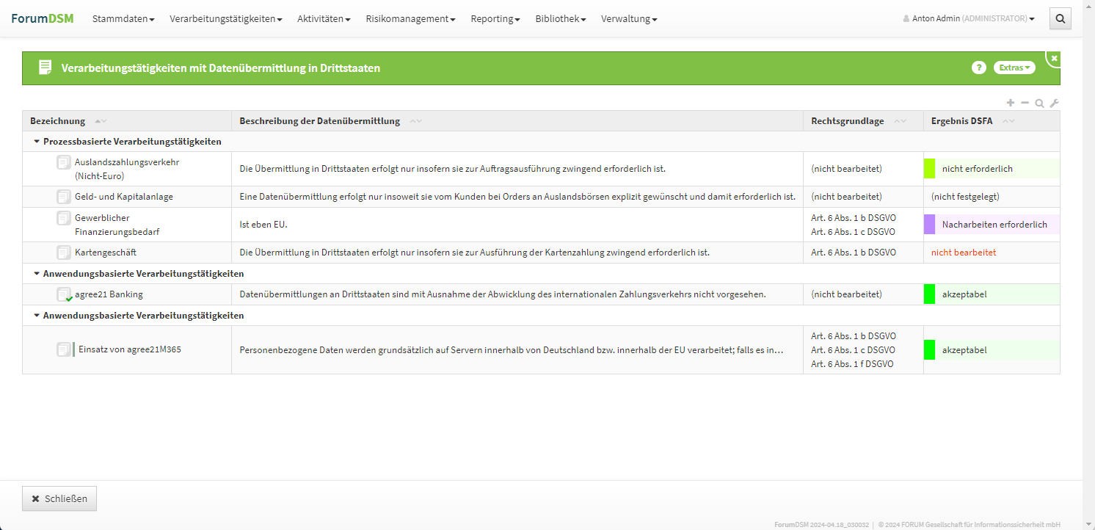
Task: Sort by Bezeichnung column header
Action: click(58, 121)
